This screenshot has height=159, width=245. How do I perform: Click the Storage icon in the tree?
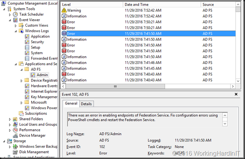(10, 141)
